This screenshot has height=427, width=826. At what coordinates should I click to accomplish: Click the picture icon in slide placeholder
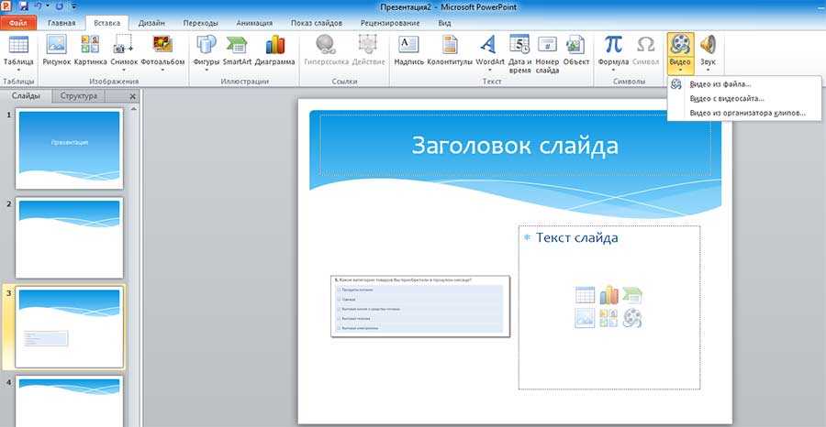pyautogui.click(x=585, y=318)
